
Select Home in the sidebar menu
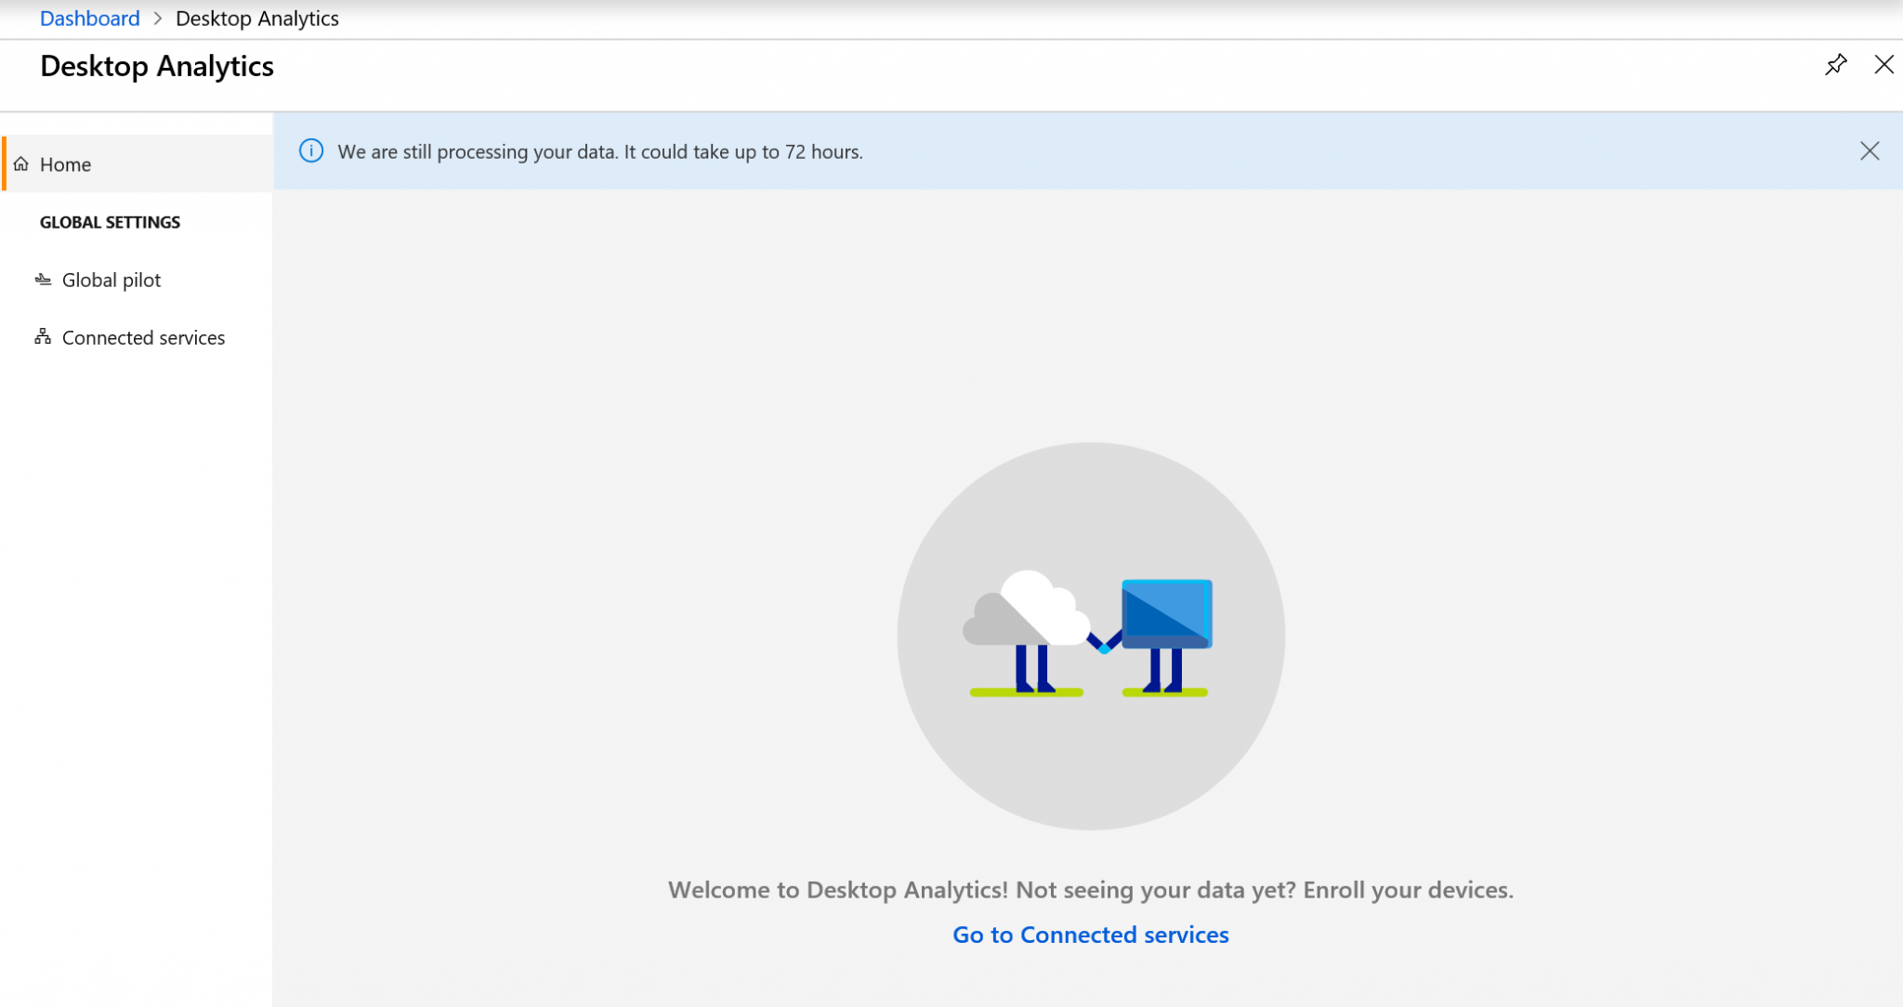point(65,163)
